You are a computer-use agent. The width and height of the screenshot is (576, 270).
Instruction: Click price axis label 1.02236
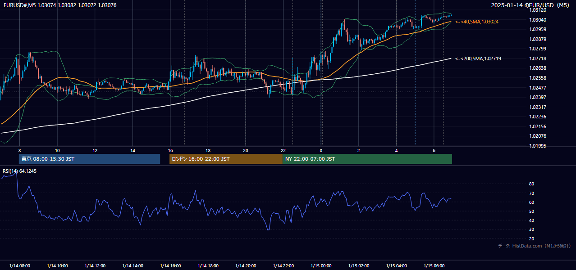(538, 117)
